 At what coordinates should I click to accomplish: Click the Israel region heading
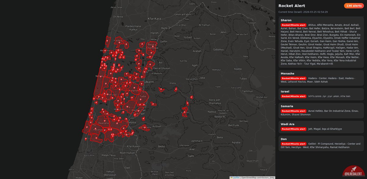point(285,92)
